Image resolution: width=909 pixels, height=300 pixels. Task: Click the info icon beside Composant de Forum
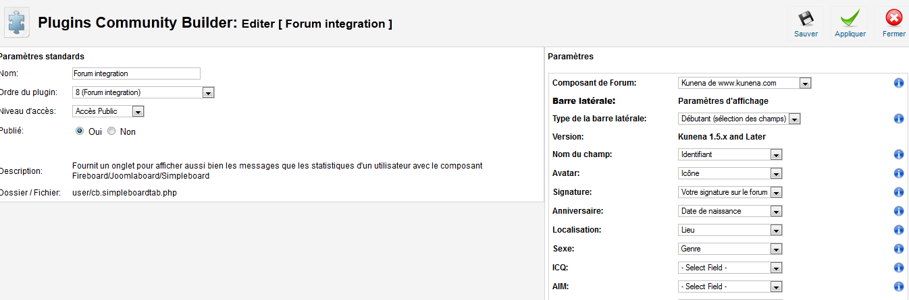pos(899,83)
